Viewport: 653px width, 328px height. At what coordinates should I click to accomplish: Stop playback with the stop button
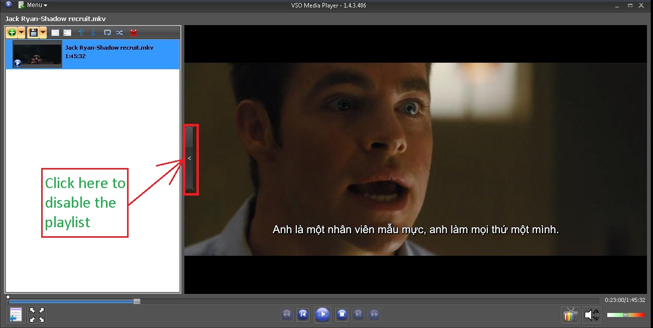(342, 314)
